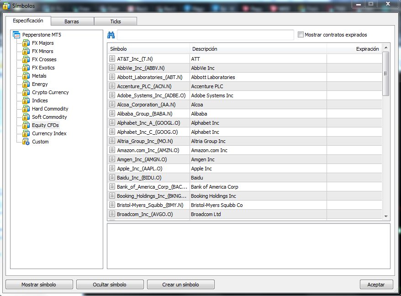The height and width of the screenshot is (296, 401).
Task: Select the Crypto Currency folder icon
Action: coord(26,92)
